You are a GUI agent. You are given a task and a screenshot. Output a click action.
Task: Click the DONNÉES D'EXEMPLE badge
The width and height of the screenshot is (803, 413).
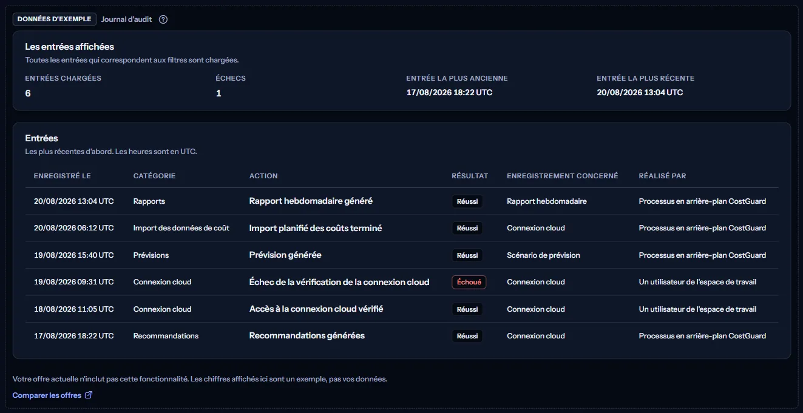tap(55, 19)
